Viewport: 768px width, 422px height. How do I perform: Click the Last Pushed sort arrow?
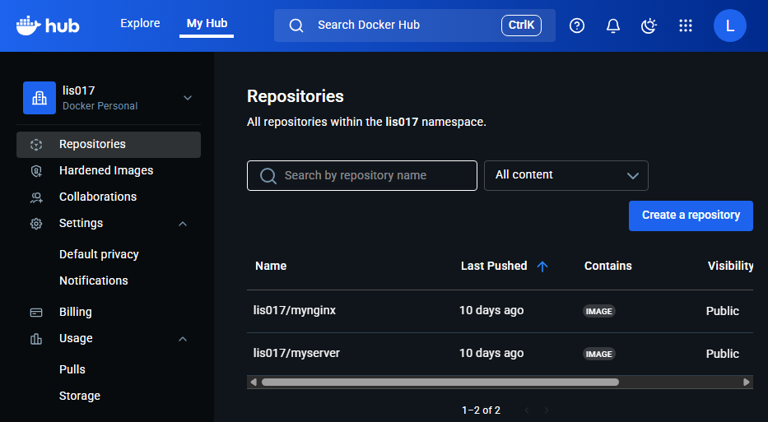pos(542,267)
